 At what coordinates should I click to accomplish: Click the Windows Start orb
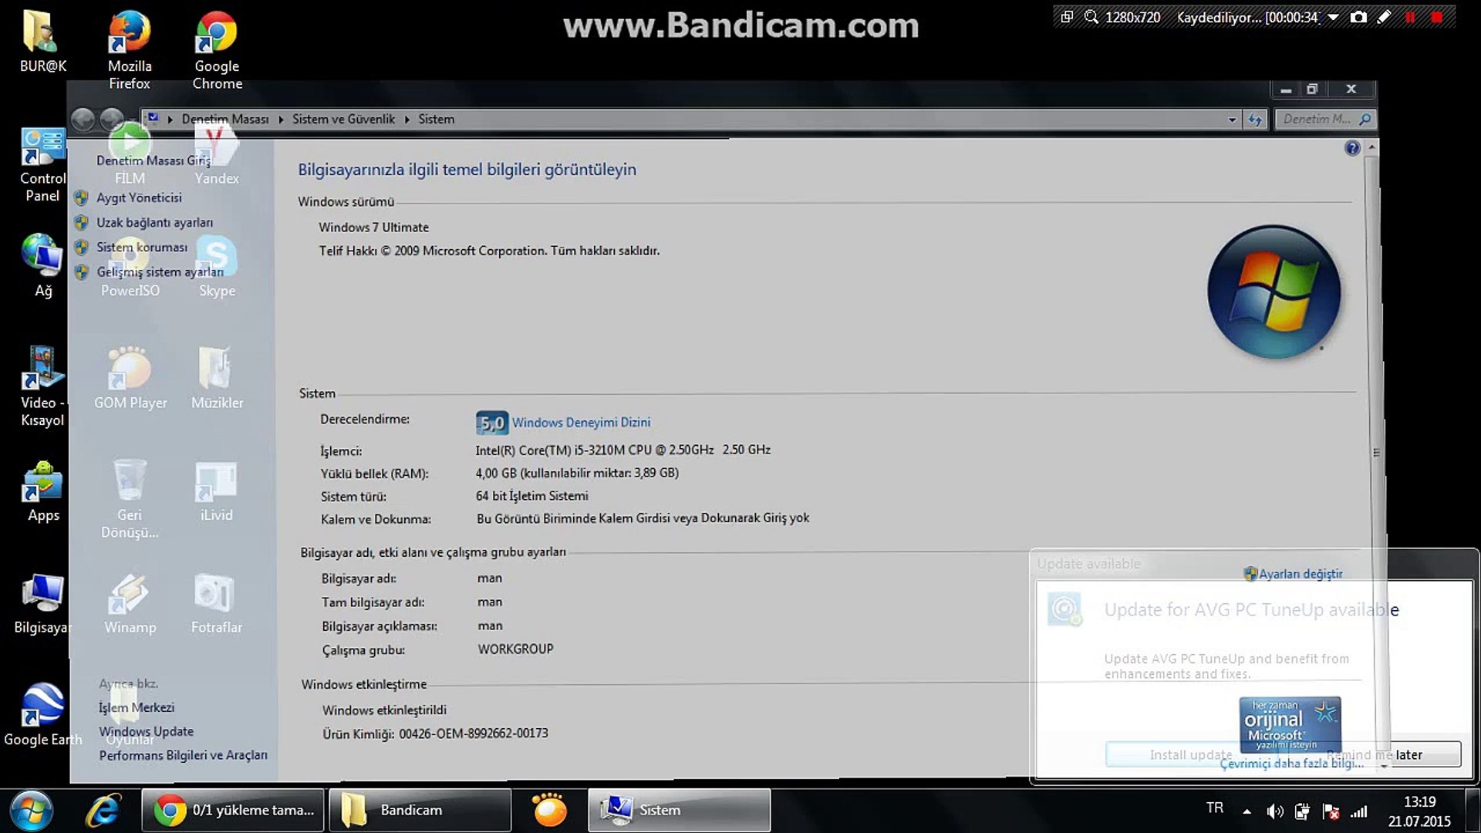click(x=31, y=810)
